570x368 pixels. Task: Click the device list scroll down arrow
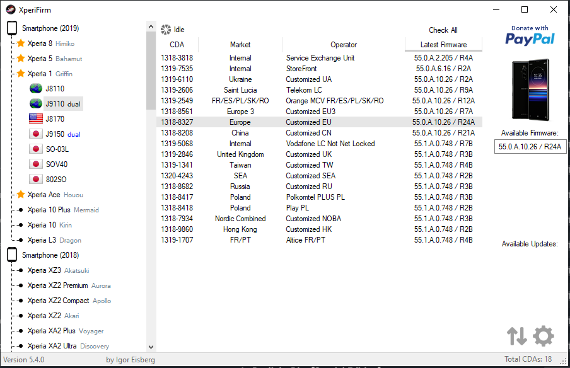(151, 347)
